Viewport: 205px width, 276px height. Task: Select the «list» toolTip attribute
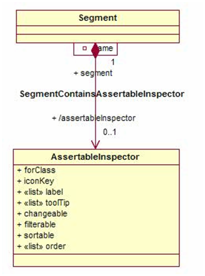[43, 203]
